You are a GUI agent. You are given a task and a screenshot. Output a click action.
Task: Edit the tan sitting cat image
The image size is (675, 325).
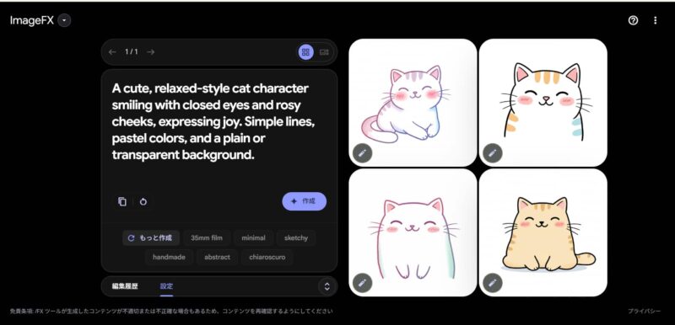(x=493, y=283)
